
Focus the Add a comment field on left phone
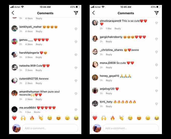coord(50,128)
